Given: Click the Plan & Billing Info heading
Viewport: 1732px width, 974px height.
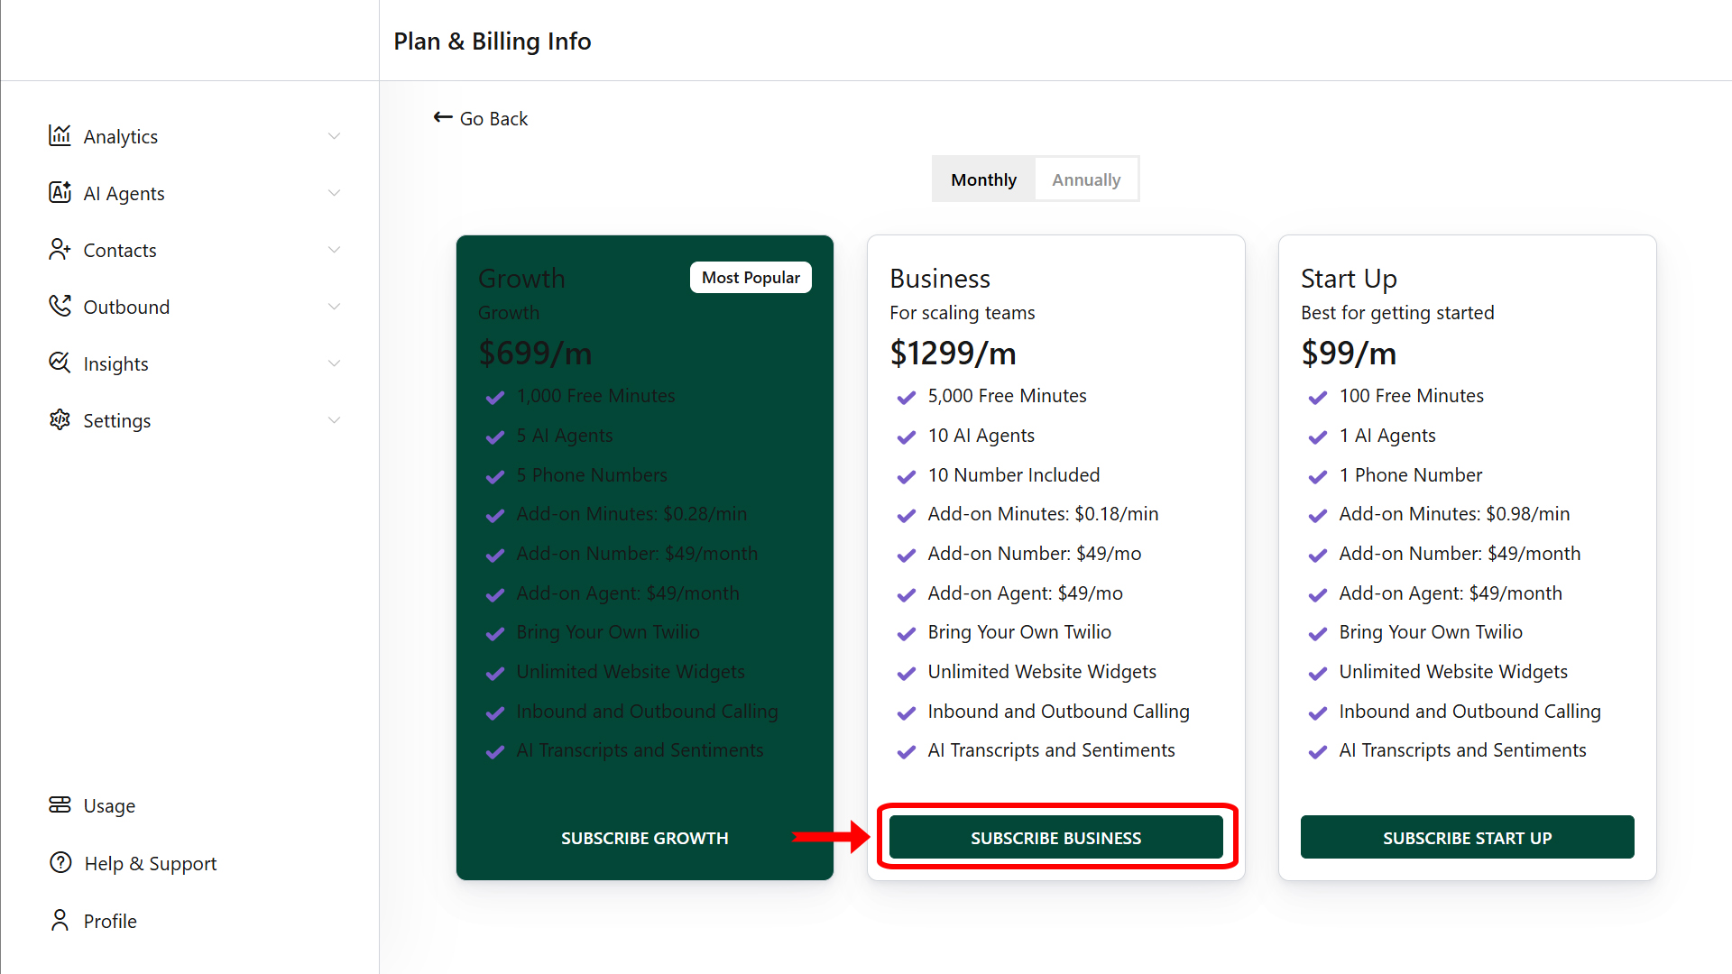Looking at the screenshot, I should tap(493, 41).
